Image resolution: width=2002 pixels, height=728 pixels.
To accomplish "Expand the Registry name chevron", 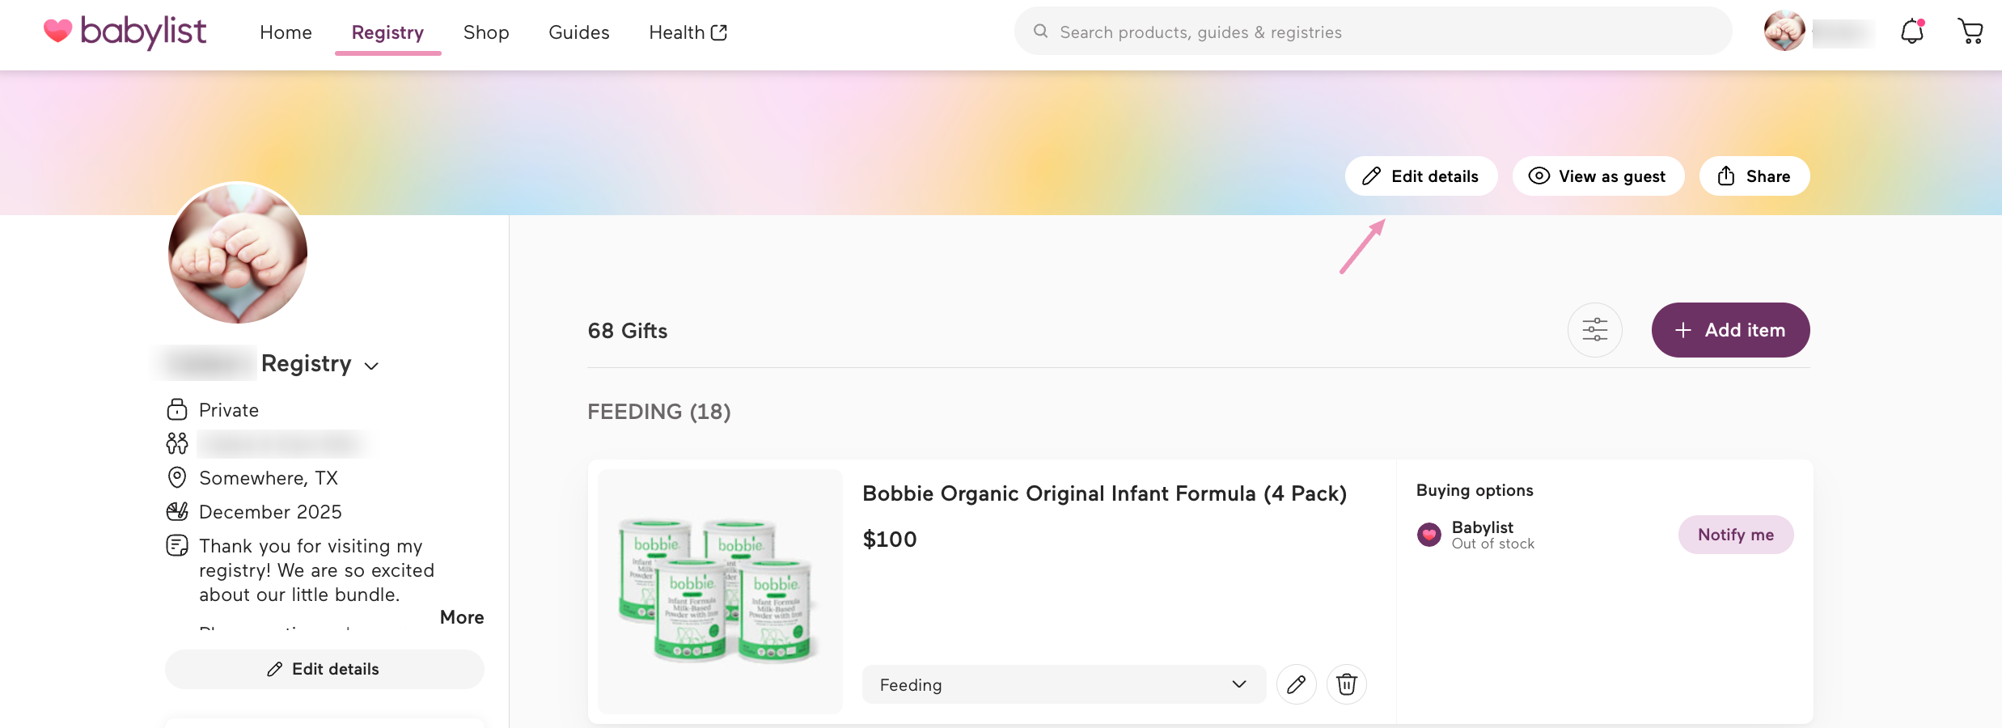I will click(x=371, y=366).
